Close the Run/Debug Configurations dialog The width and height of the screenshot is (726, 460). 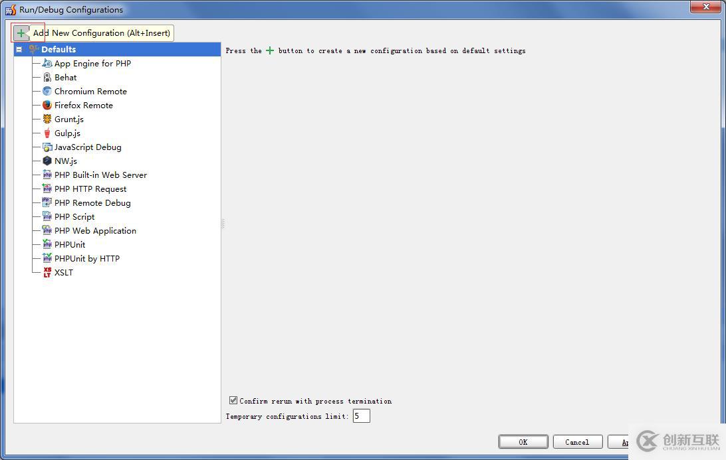706,7
